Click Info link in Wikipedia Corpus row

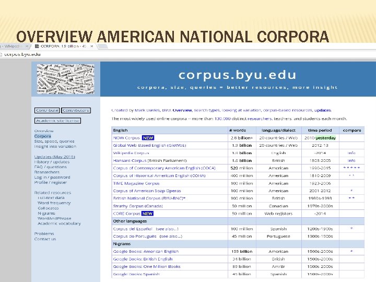pyautogui.click(x=351, y=153)
